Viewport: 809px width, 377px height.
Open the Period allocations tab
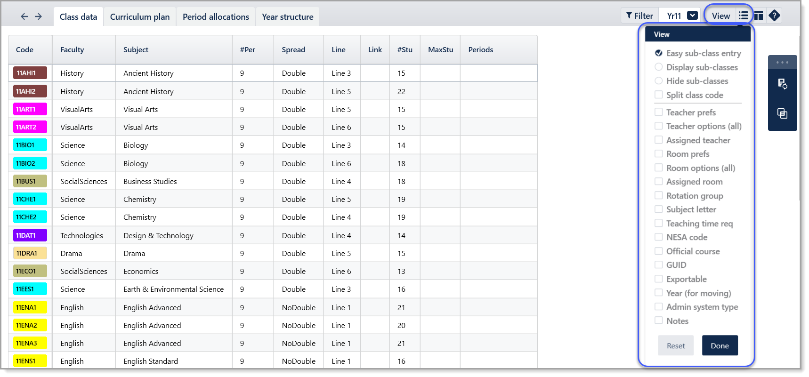216,17
